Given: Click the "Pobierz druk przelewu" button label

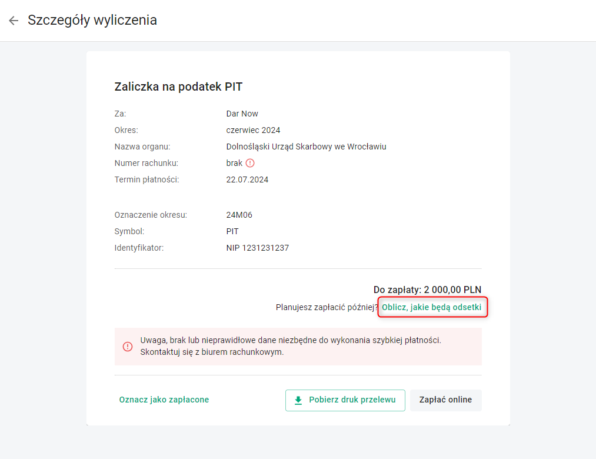Looking at the screenshot, I should click(x=352, y=400).
